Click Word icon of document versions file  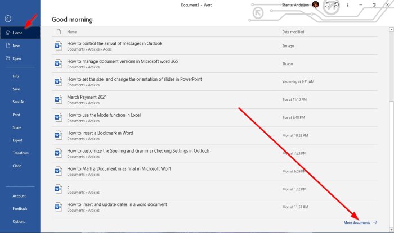tap(59, 64)
